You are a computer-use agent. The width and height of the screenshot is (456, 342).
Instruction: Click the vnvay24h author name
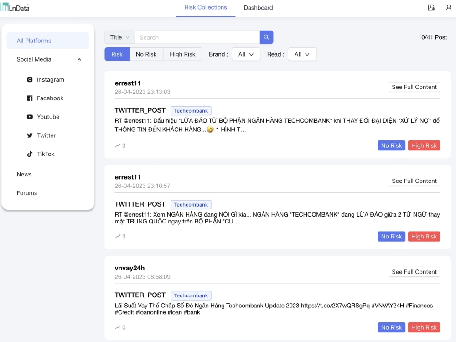(x=130, y=268)
